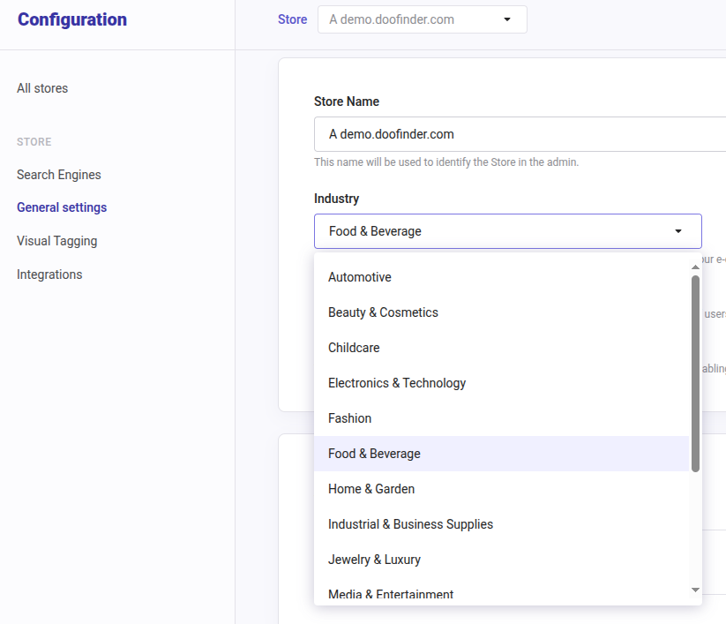Click the dropdown list scrollbar thumb
The image size is (726, 624).
click(695, 372)
